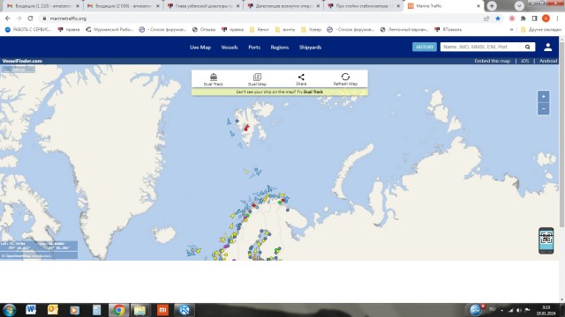Open the Dual Map view
This screenshot has width=565, height=317.
[x=257, y=79]
